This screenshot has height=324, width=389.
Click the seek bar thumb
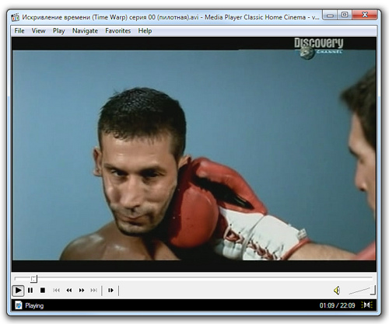pyautogui.click(x=33, y=279)
